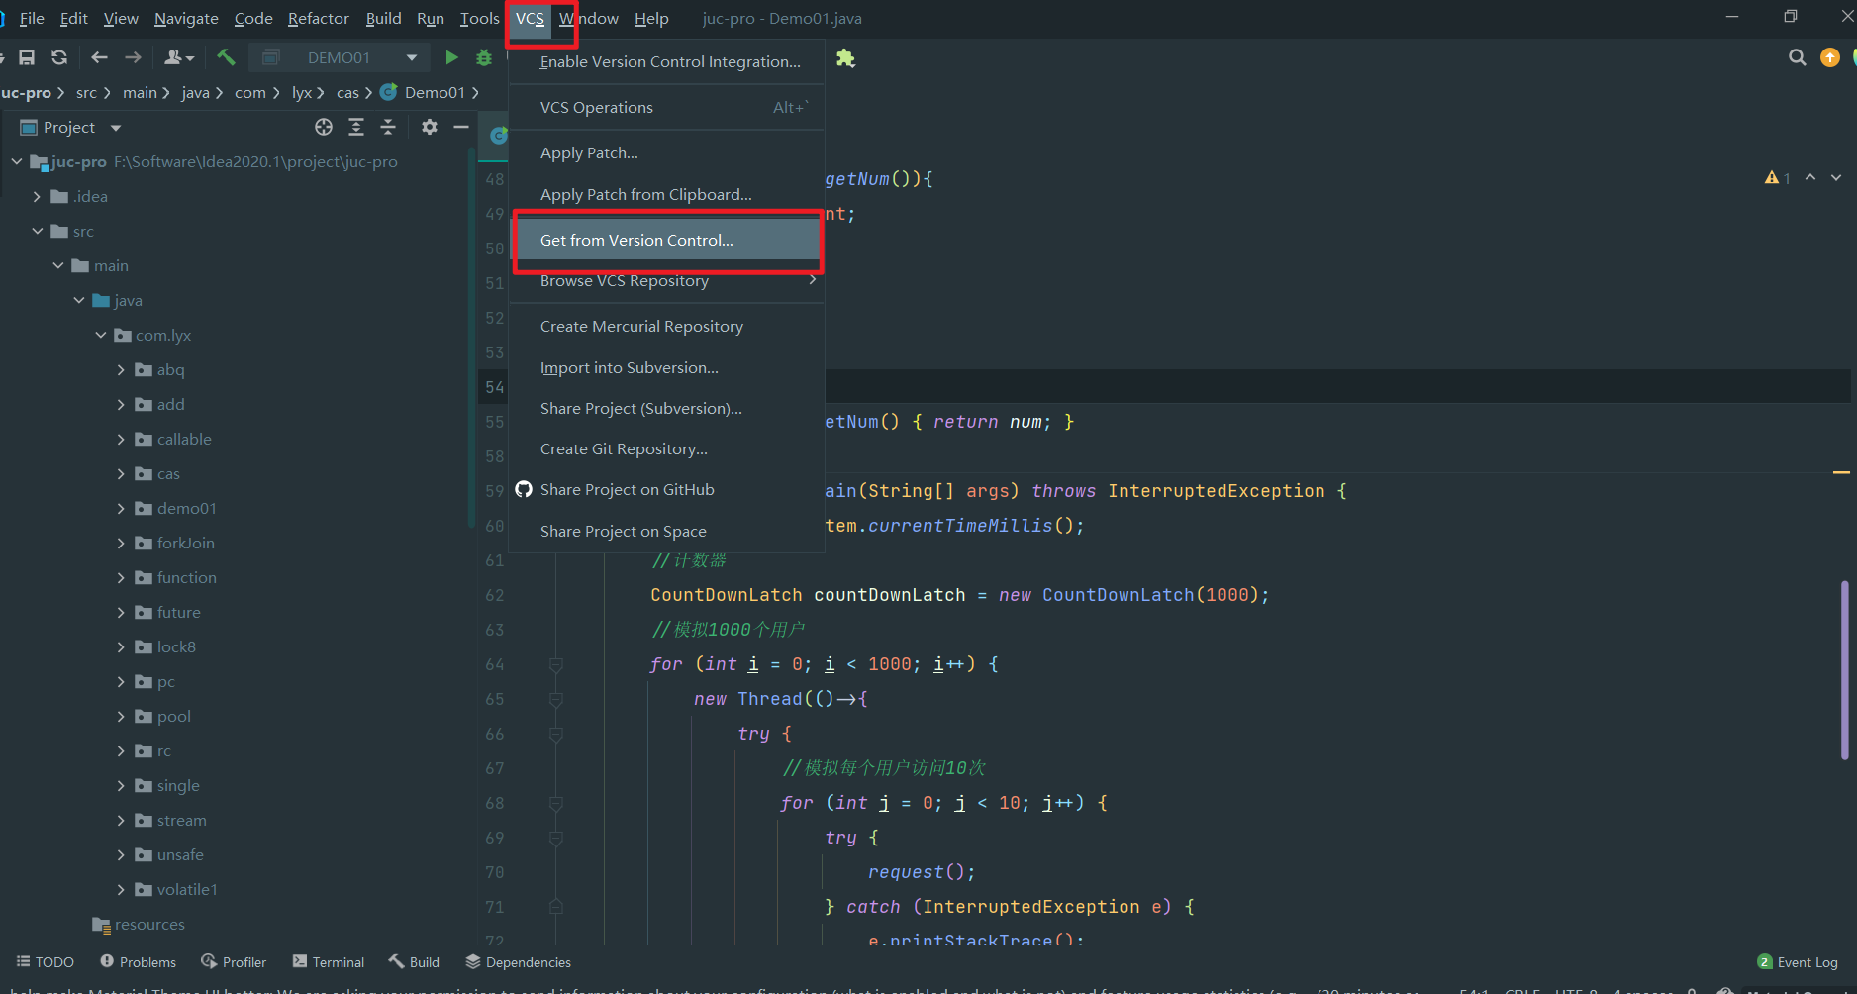Choose Enable Version Control Integration
Screen dimensions: 1857x994
click(666, 61)
